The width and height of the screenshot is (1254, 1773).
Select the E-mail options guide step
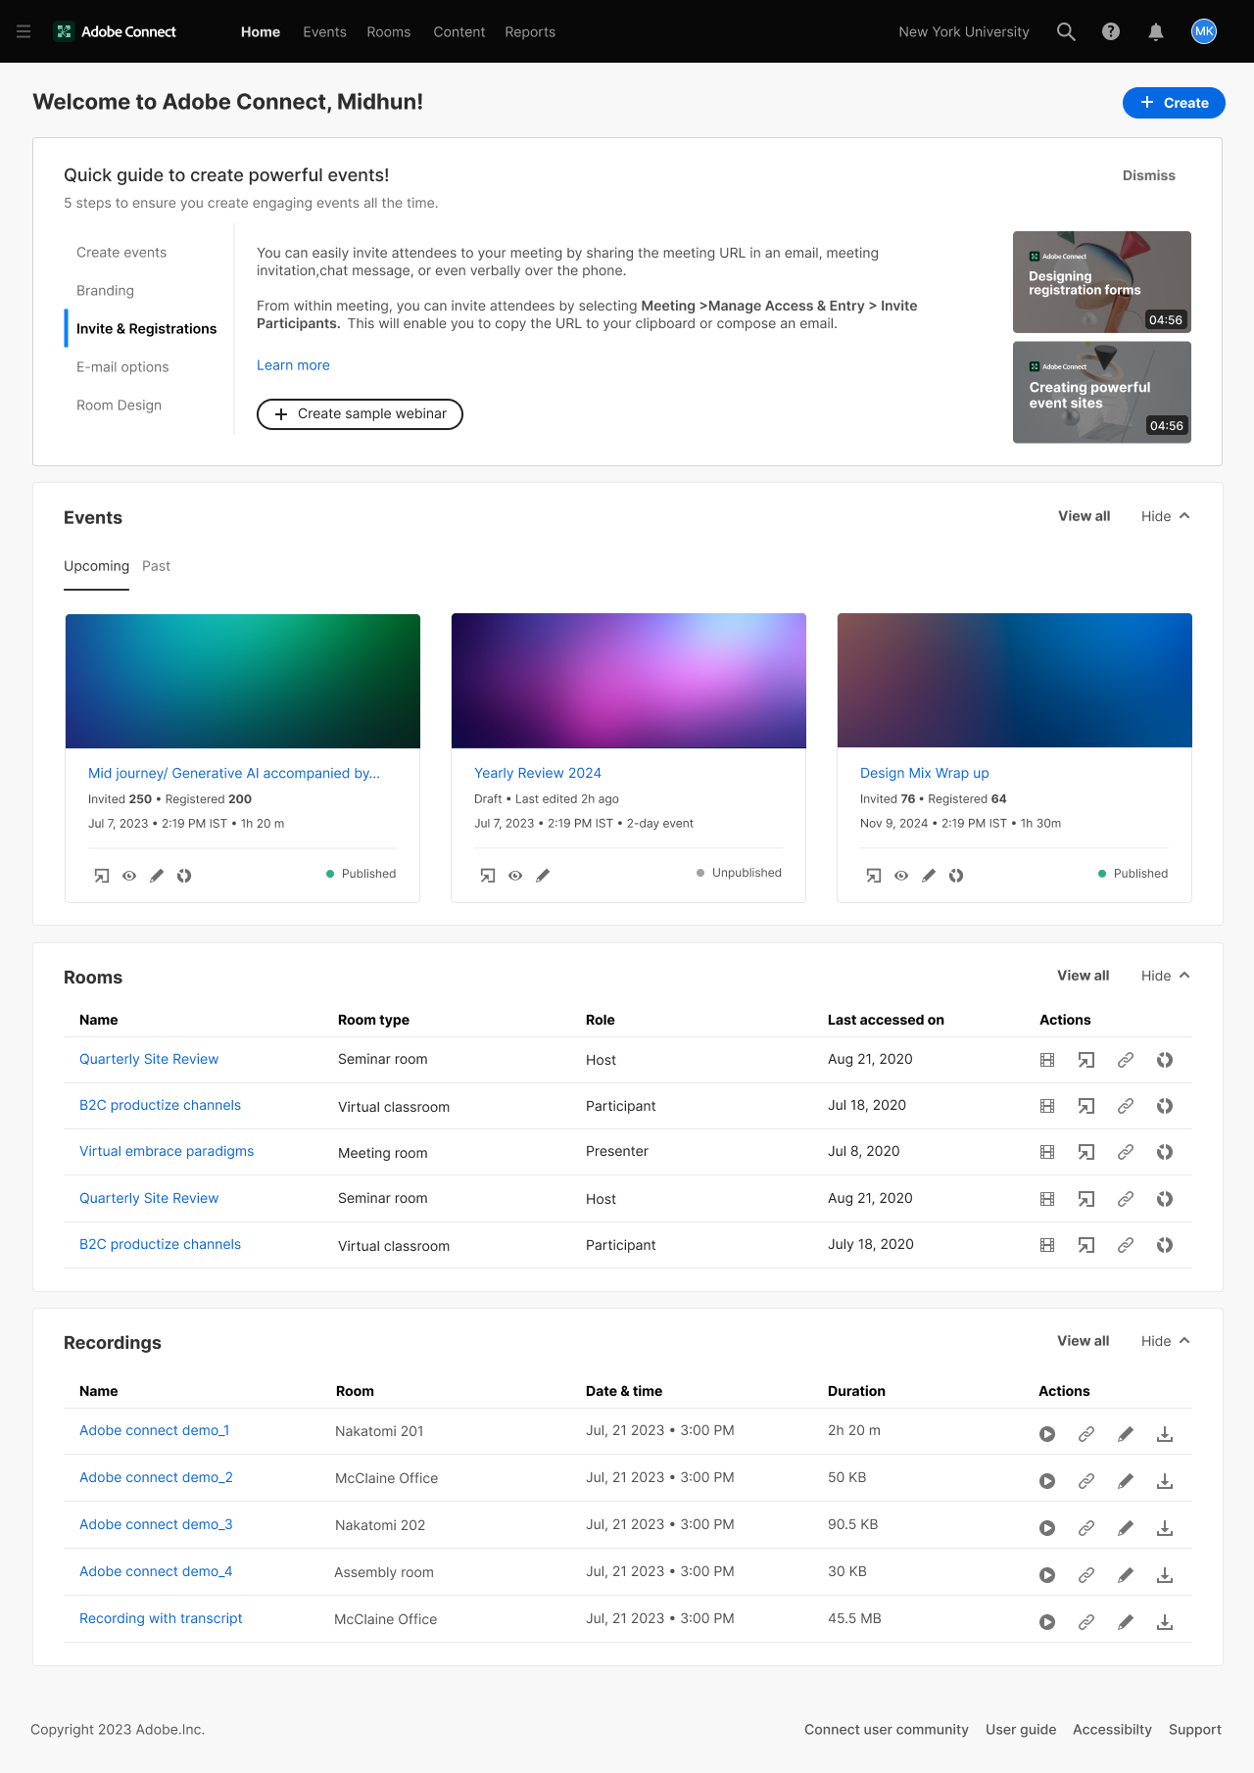click(122, 367)
